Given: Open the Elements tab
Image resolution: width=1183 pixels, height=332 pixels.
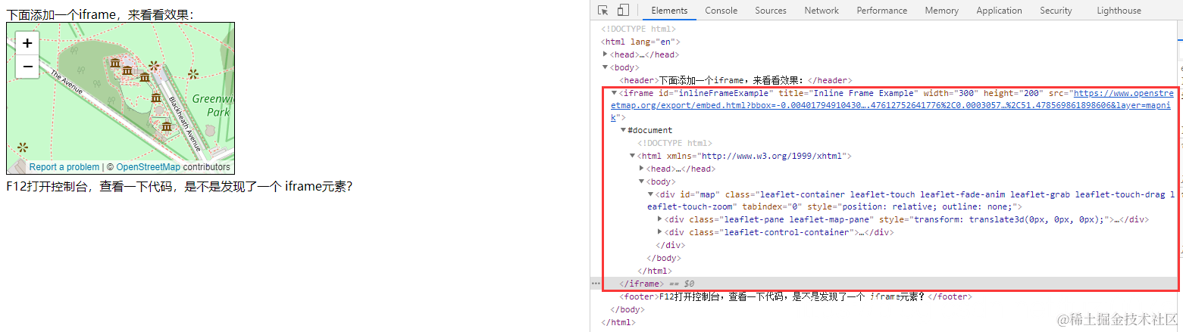Looking at the screenshot, I should [x=669, y=10].
